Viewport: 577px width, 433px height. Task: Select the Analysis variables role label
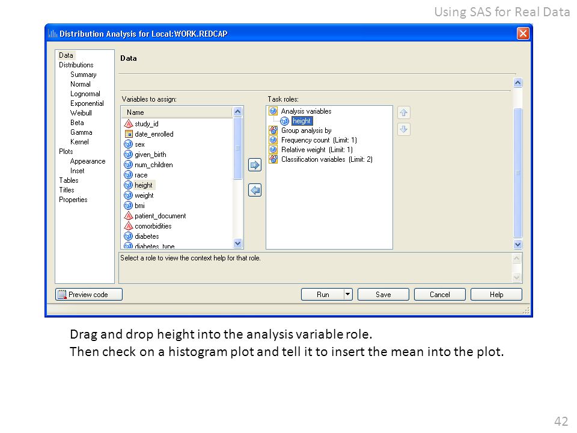pyautogui.click(x=306, y=111)
